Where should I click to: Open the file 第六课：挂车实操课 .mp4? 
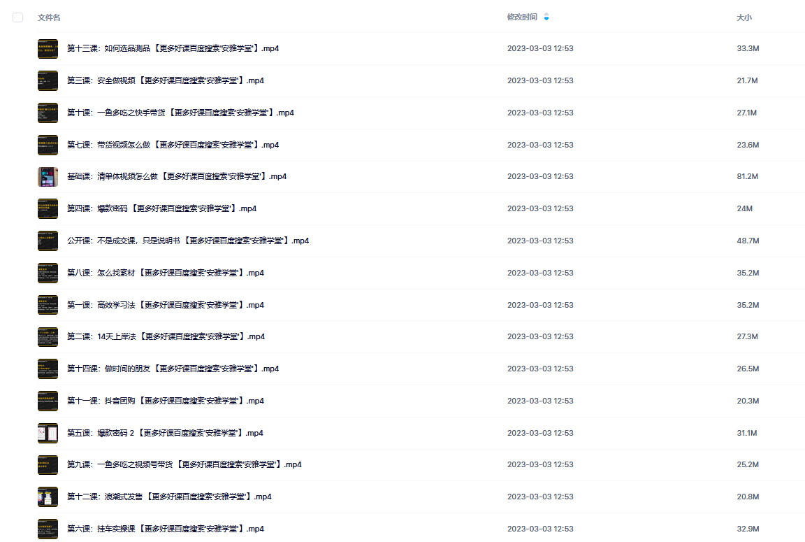tap(166, 529)
